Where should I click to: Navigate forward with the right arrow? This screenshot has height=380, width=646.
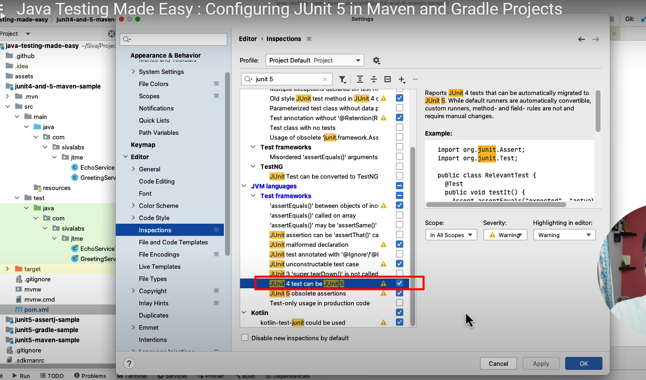point(596,39)
